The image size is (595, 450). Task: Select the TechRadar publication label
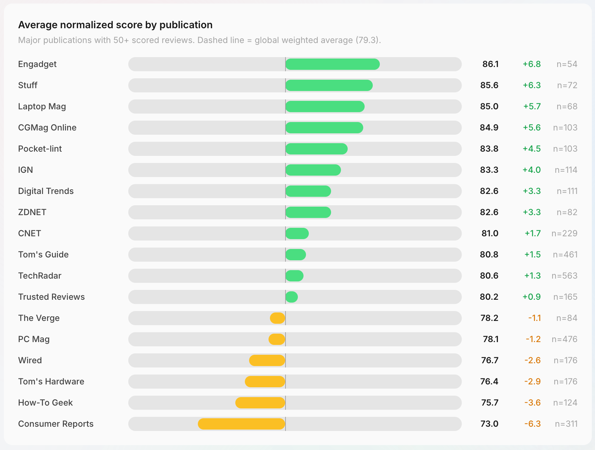[x=40, y=276]
